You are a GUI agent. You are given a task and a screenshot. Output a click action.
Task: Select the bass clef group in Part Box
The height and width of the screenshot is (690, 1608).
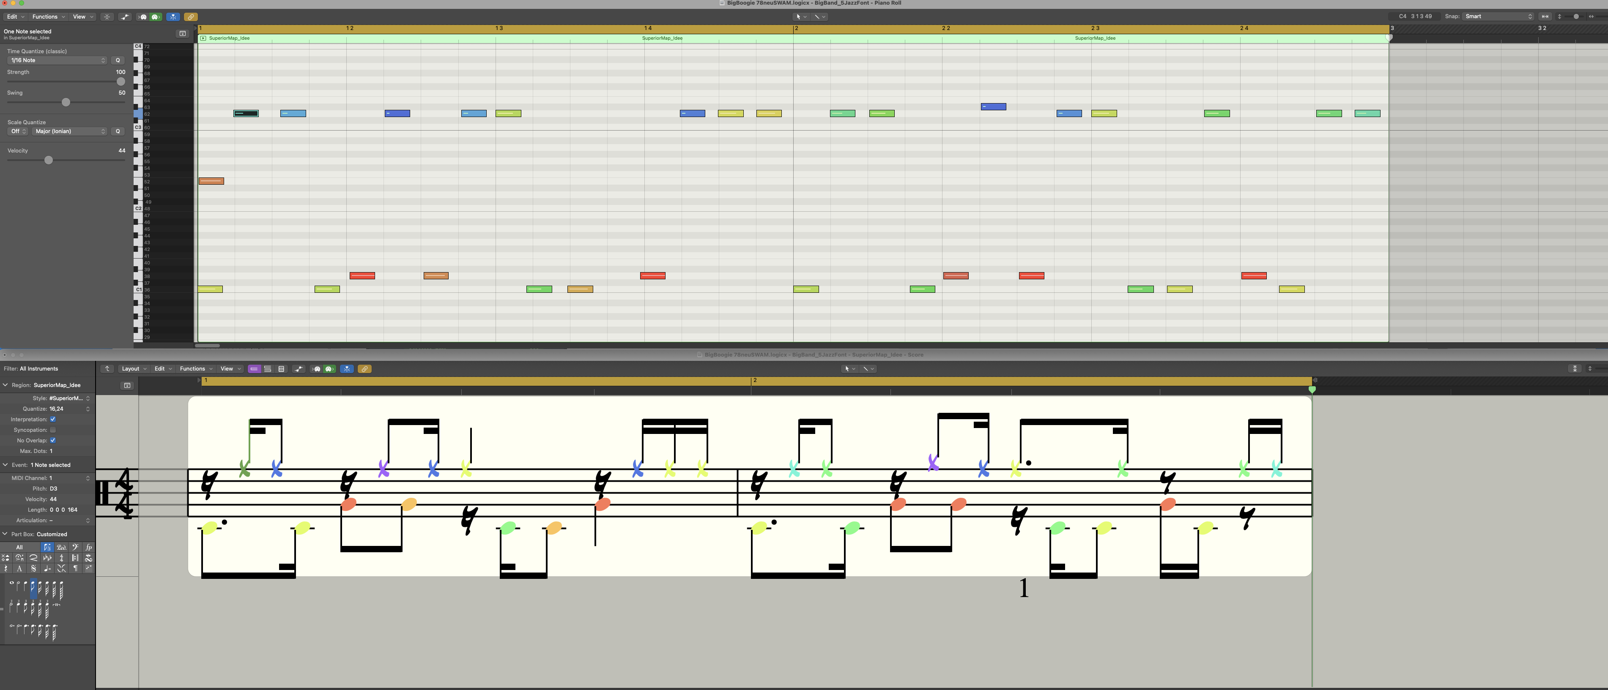tap(75, 547)
